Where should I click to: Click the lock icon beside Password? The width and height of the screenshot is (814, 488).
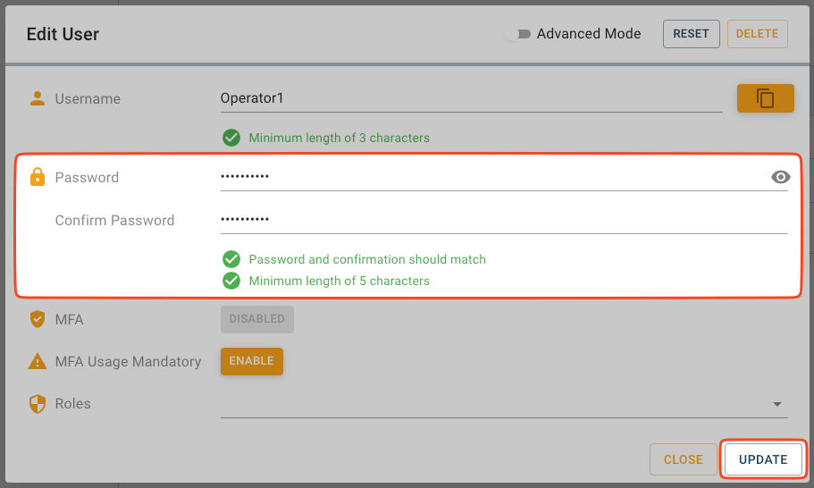coord(38,177)
